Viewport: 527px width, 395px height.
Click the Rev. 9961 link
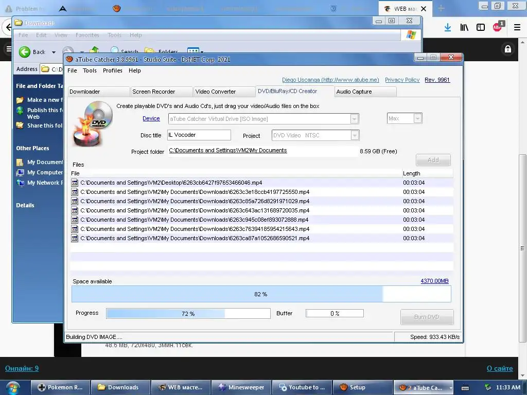coord(437,80)
